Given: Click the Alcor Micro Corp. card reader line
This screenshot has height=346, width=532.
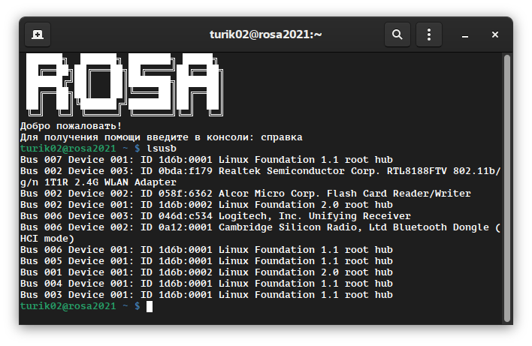Looking at the screenshot, I should (246, 194).
